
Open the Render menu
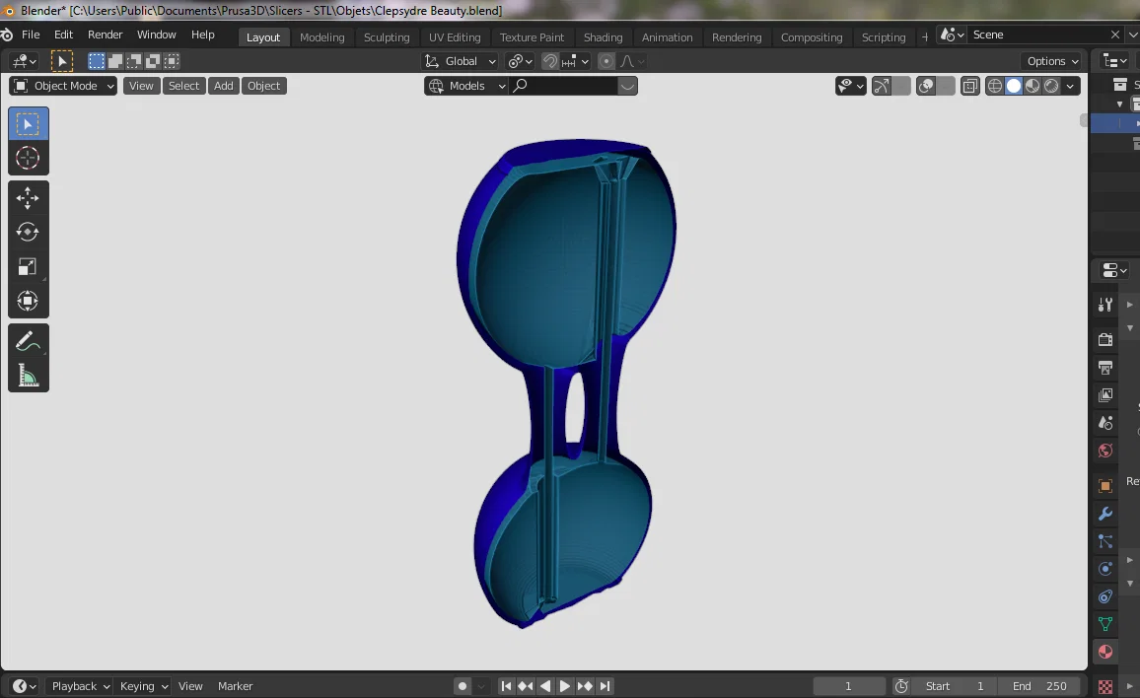point(105,35)
